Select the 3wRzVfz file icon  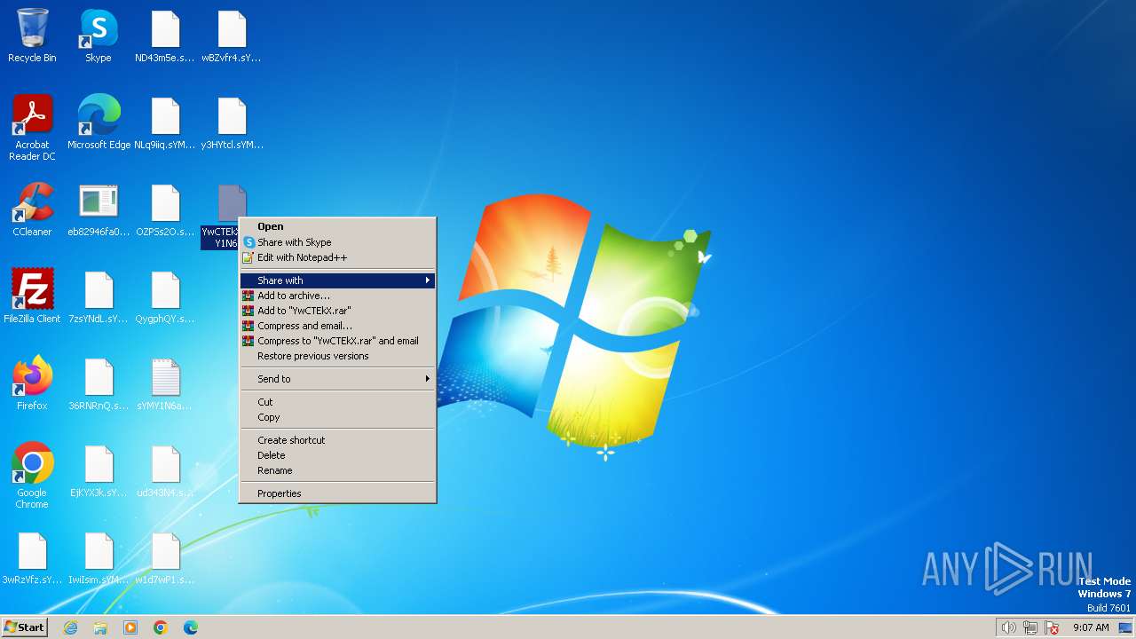coord(32,558)
